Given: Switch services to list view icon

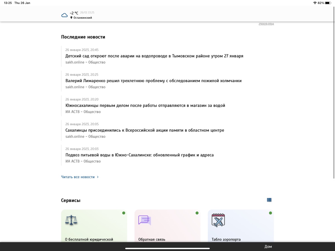Looking at the screenshot, I should coord(269,200).
